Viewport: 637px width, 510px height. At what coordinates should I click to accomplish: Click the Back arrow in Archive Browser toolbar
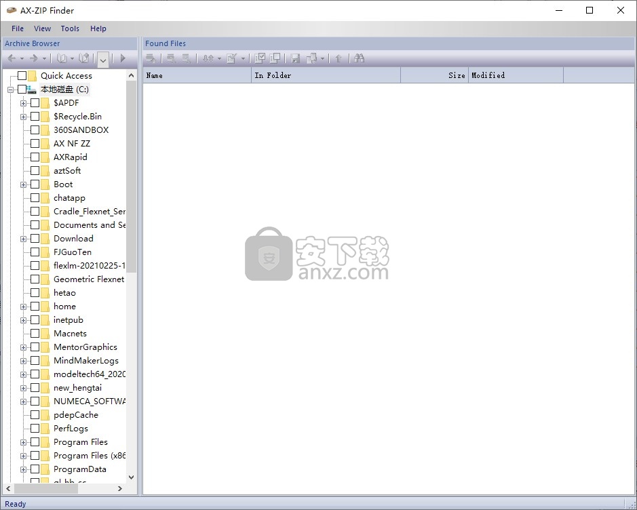coord(12,58)
